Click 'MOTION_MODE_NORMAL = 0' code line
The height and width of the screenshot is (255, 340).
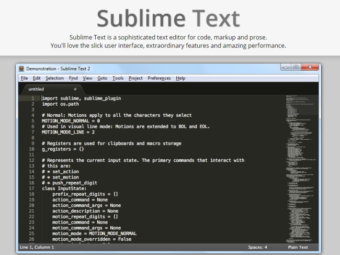click(x=71, y=121)
